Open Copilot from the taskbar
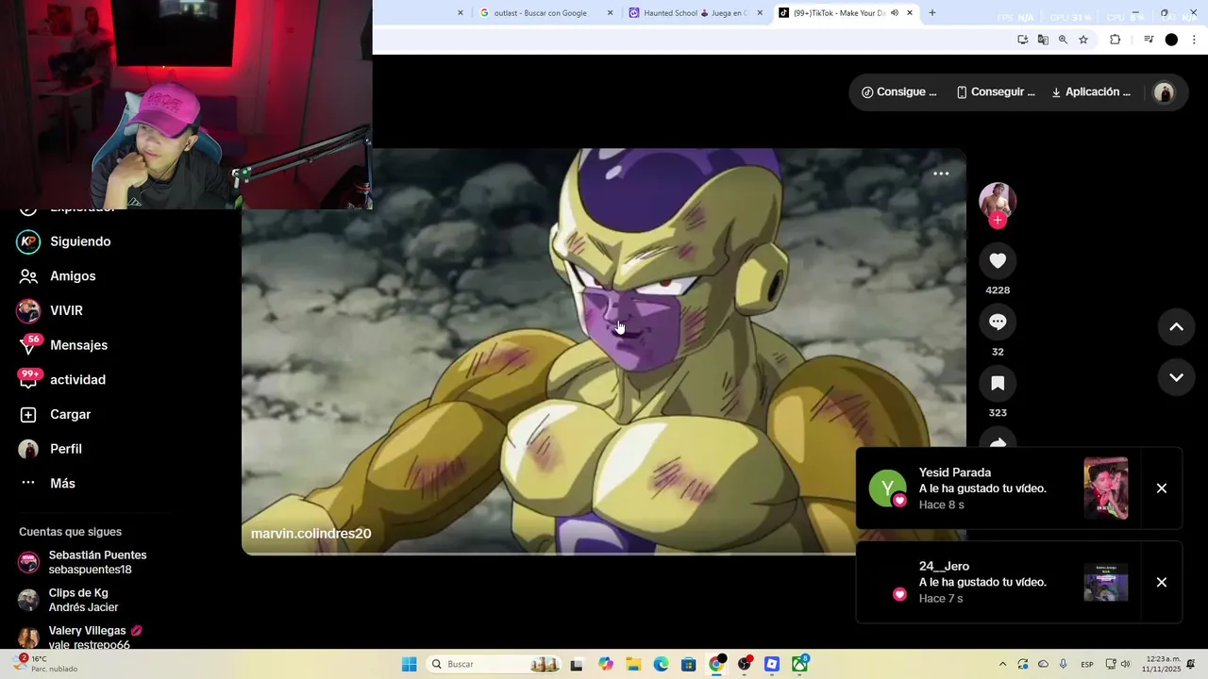 (606, 664)
